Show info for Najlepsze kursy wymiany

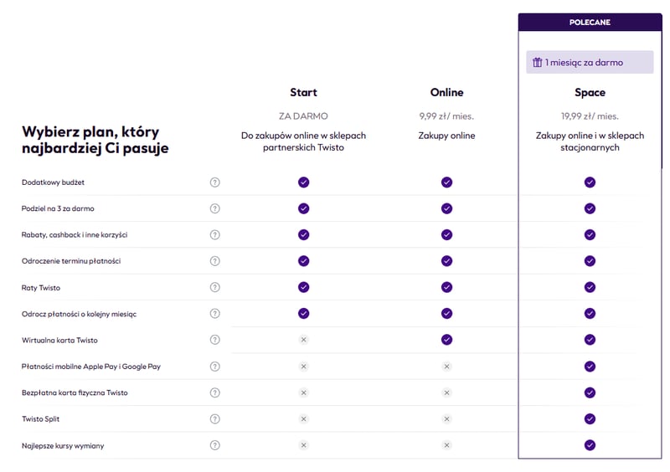coord(215,445)
